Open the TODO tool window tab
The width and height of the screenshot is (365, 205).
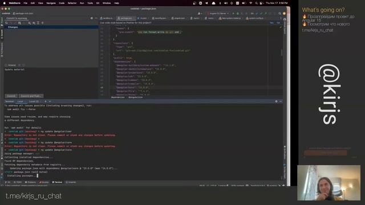[18, 182]
